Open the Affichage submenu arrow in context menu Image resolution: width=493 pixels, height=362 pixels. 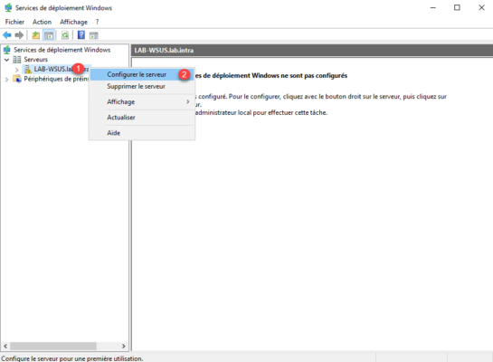point(188,101)
